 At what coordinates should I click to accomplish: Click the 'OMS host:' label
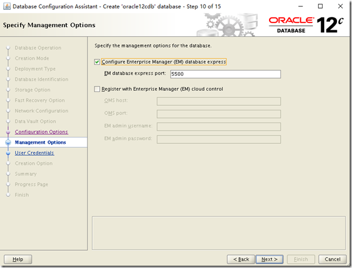(116, 101)
